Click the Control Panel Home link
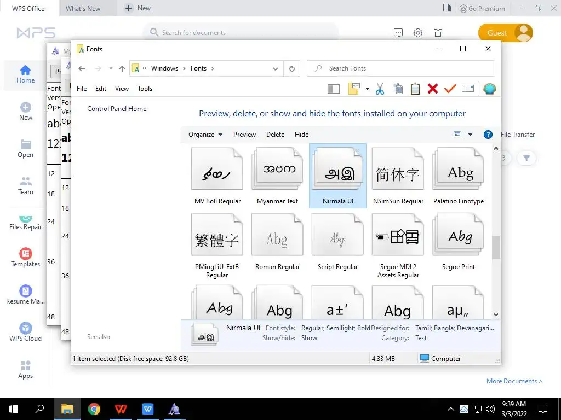Image resolution: width=561 pixels, height=420 pixels. click(x=117, y=109)
